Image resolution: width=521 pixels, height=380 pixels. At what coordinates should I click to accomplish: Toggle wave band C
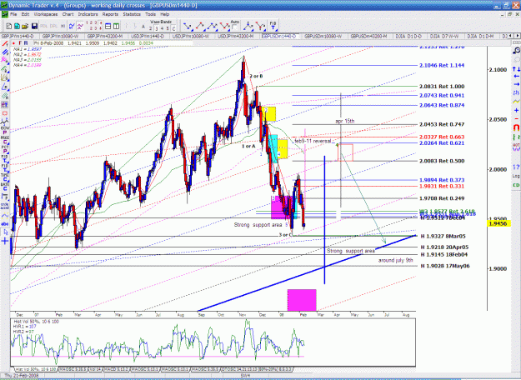pos(173,29)
